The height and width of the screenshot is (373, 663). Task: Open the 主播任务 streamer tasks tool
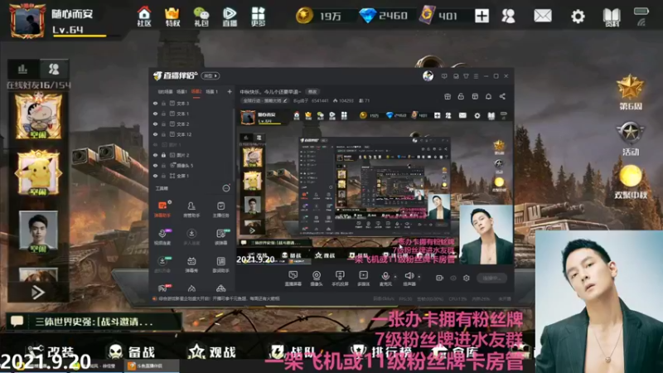220,210
